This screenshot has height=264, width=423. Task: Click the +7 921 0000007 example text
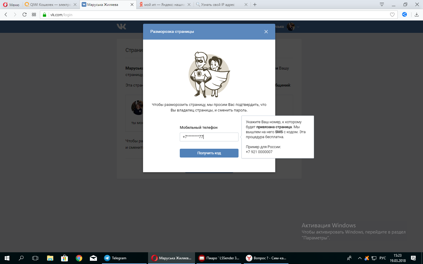[259, 152]
